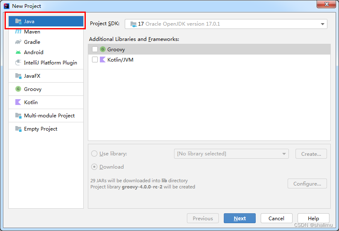Viewport: 339px width, 231px height.
Task: Open Help for this dialog
Action: (x=313, y=218)
